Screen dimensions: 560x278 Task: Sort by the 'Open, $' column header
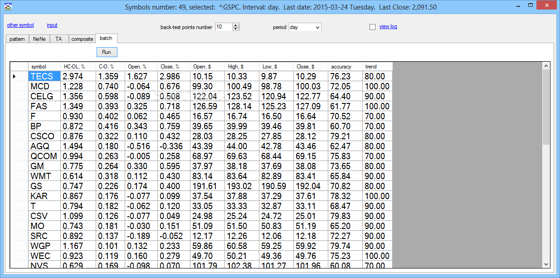coord(207,67)
